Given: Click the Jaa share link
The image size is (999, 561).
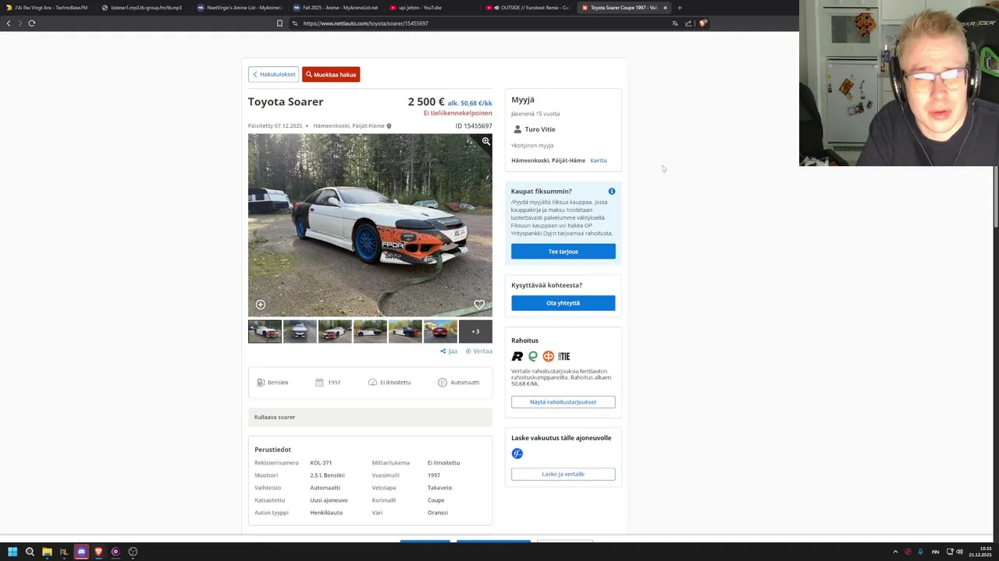Looking at the screenshot, I should [449, 351].
